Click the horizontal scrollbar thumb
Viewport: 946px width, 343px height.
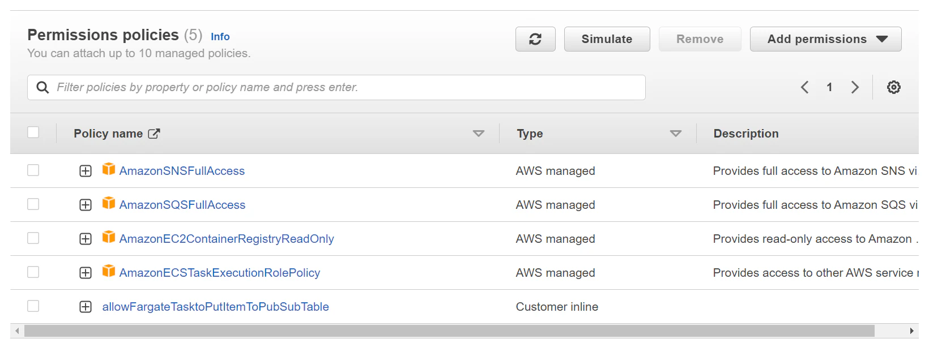point(449,331)
